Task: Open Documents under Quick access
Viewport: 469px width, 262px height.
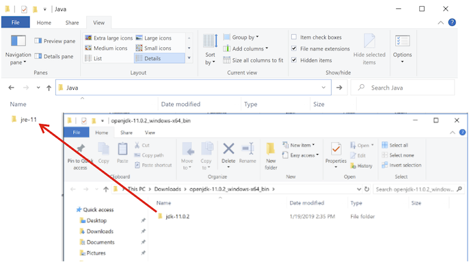Action: (97, 242)
